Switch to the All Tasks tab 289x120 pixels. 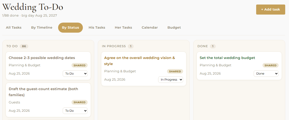[x=14, y=27]
